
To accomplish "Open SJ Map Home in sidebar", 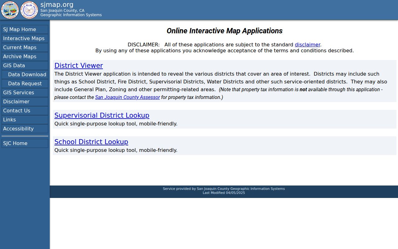I will tap(25, 29).
